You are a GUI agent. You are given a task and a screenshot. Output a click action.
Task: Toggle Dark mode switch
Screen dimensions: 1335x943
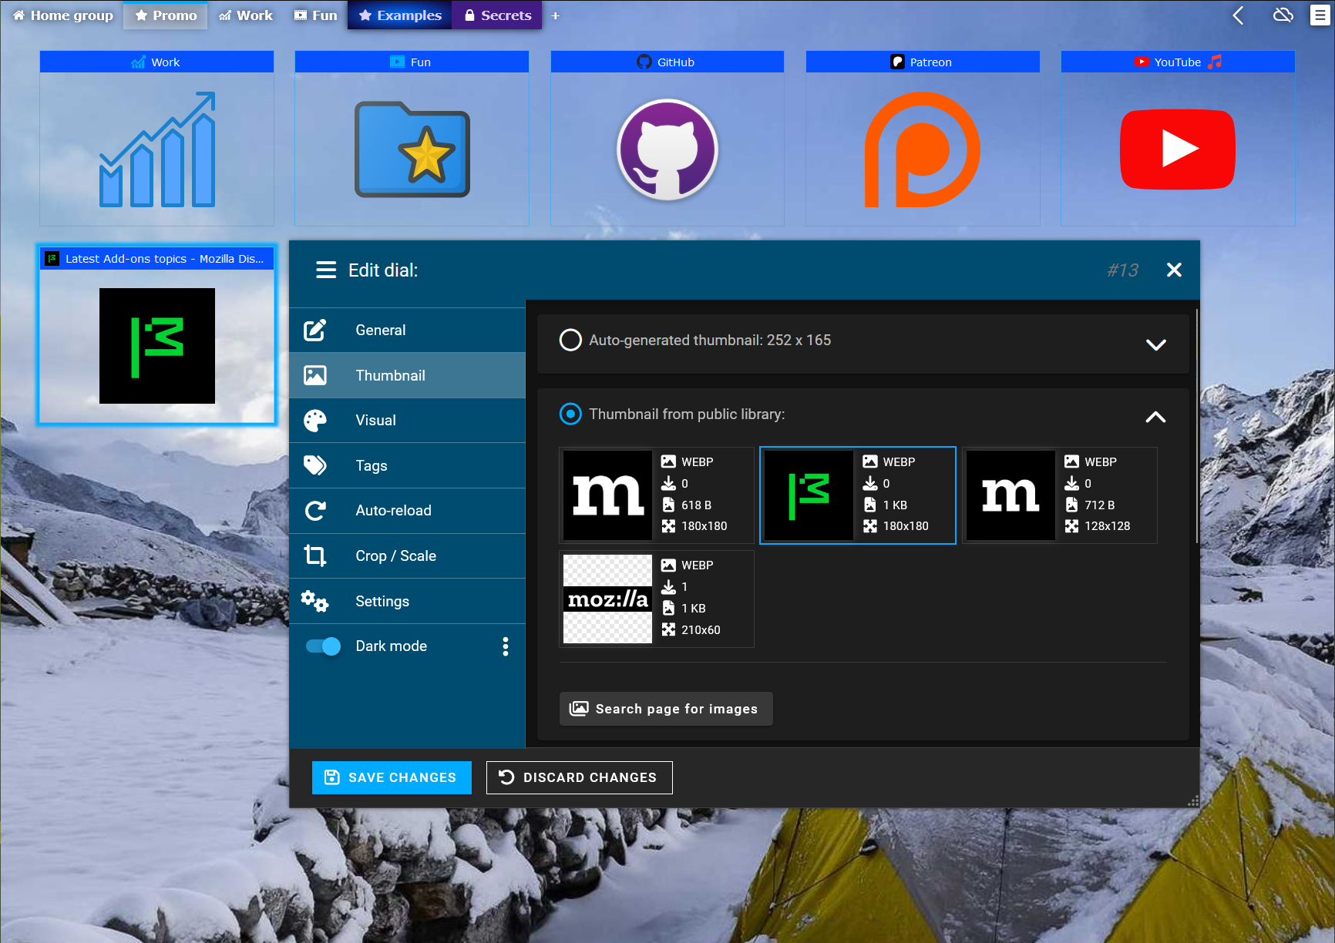coord(323,646)
